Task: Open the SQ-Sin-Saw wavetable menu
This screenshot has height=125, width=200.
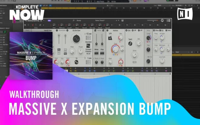Action: (76, 30)
